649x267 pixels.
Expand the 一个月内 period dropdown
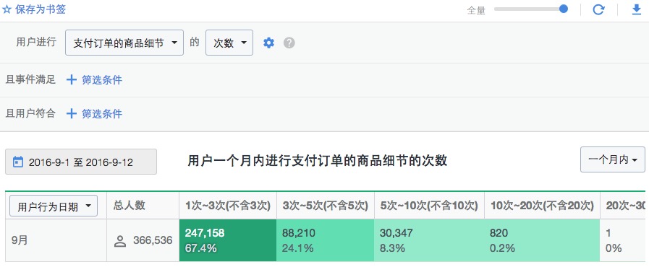(613, 159)
